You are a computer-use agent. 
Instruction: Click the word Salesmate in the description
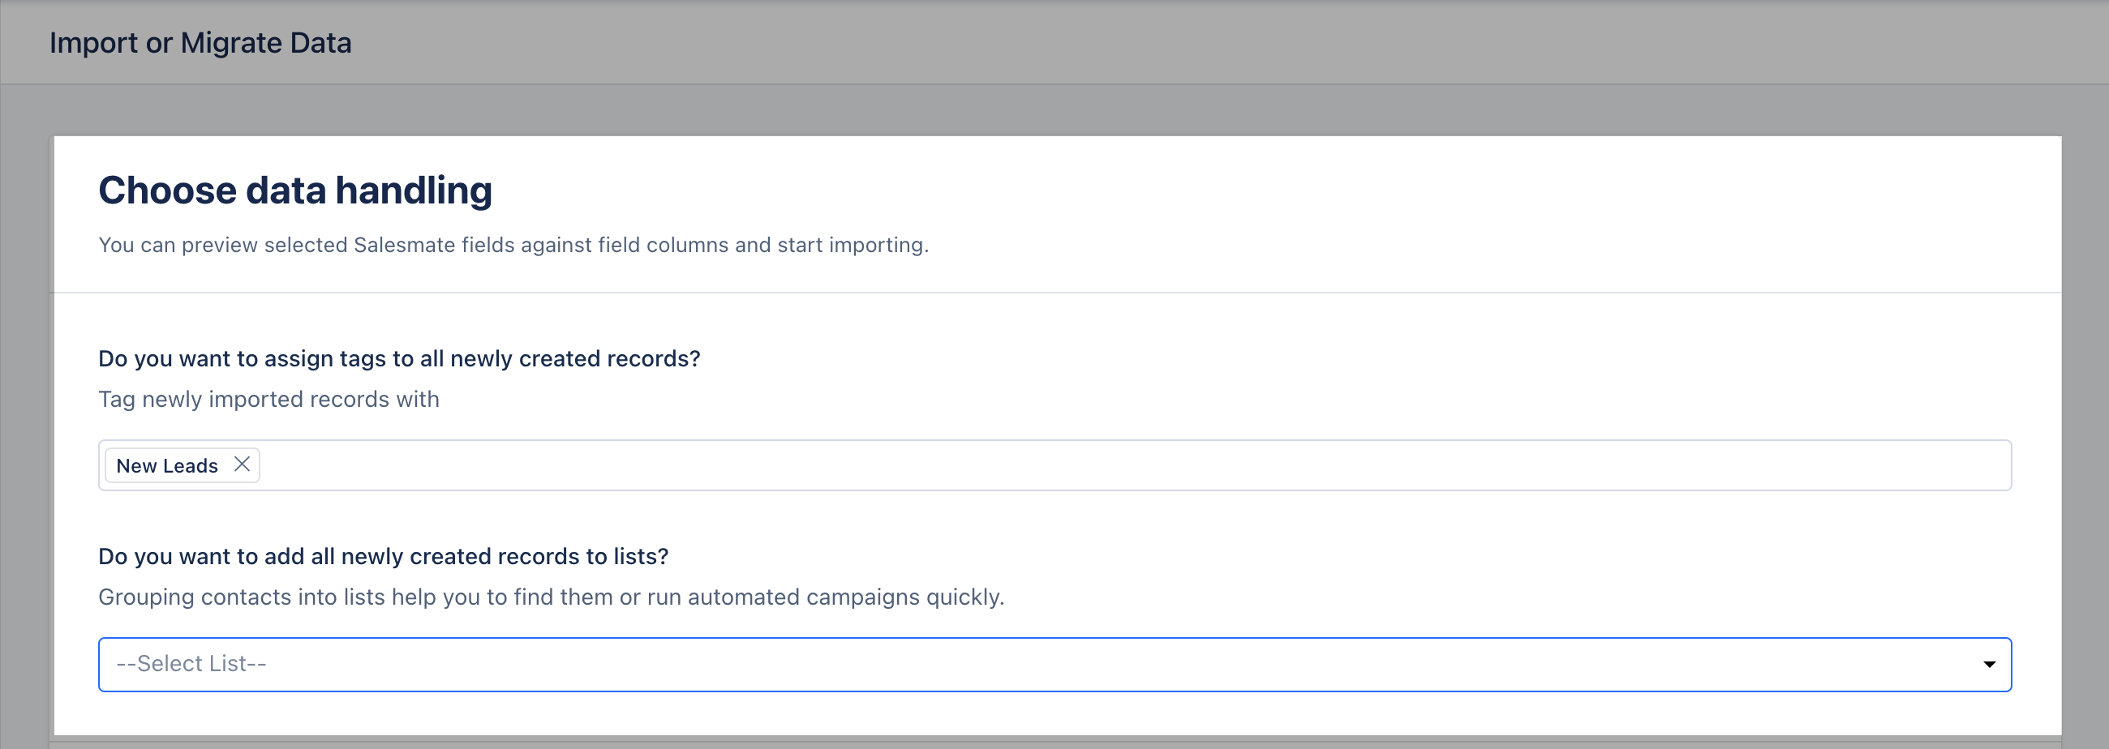coord(404,245)
